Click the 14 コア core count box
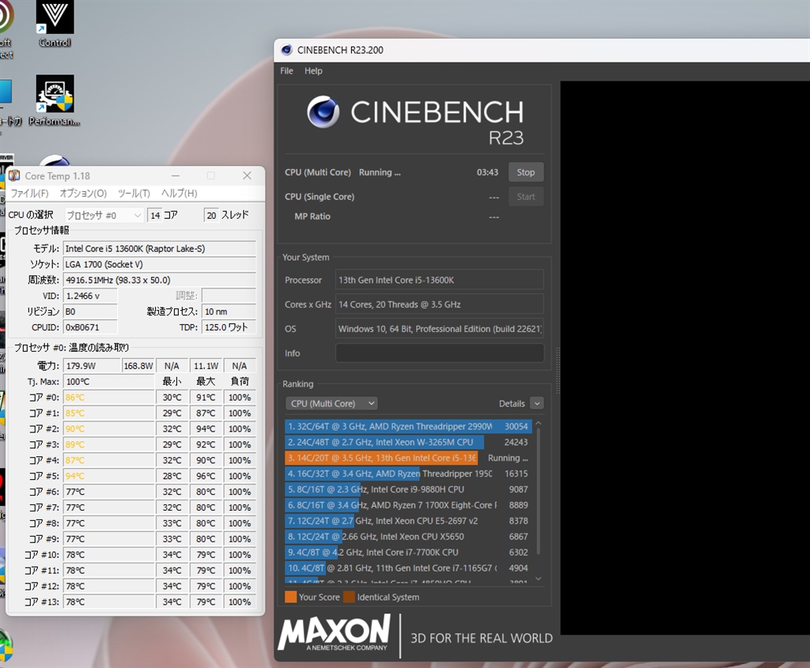810x668 pixels. tap(154, 215)
